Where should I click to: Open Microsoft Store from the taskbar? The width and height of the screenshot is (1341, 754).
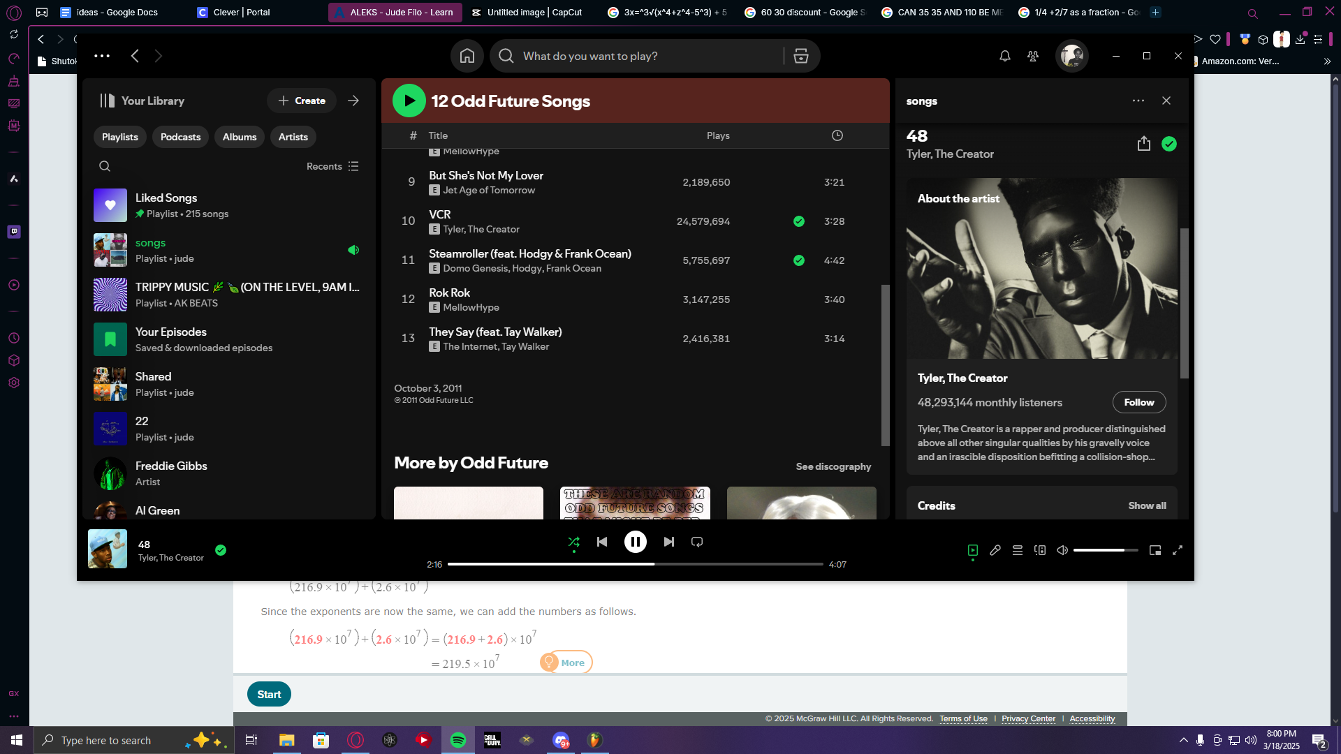(321, 740)
